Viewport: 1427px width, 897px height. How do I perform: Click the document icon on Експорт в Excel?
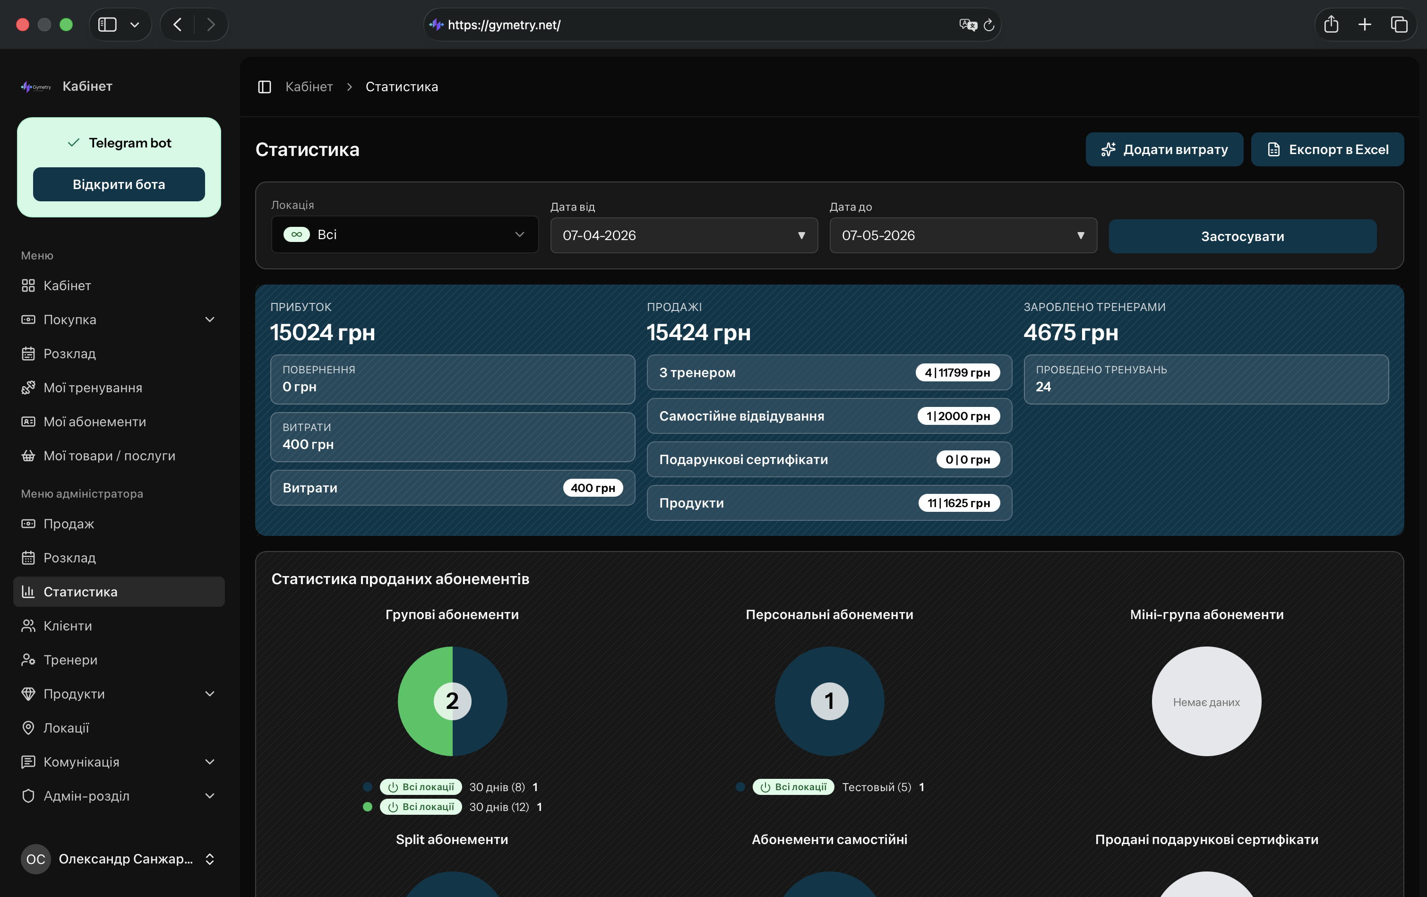click(1273, 149)
